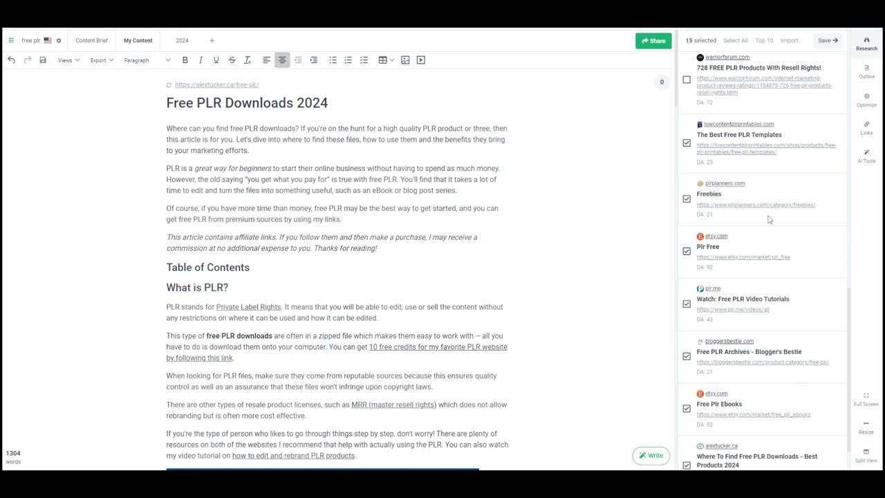
Task: Select the Top 10 option
Action: tap(764, 41)
